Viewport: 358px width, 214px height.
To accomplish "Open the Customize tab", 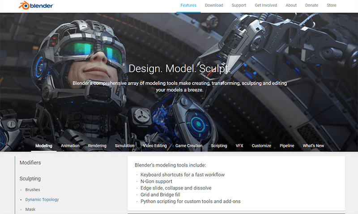I will (x=261, y=146).
